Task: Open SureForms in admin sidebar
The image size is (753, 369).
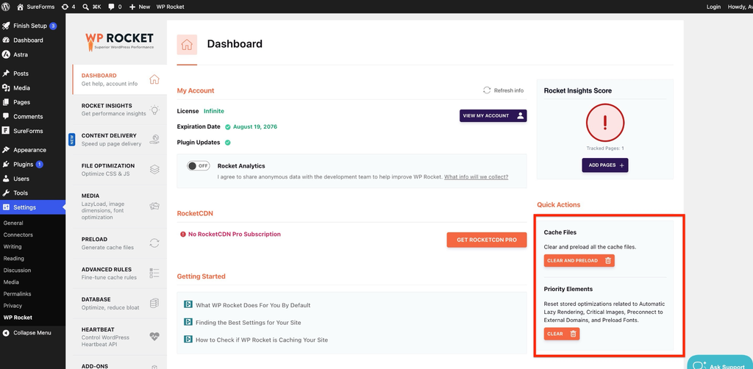Action: pyautogui.click(x=32, y=131)
